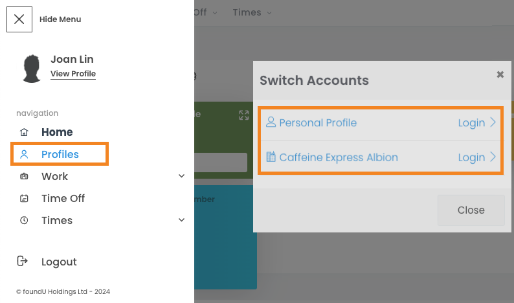Select Profiles in the navigation menu

[x=60, y=154]
